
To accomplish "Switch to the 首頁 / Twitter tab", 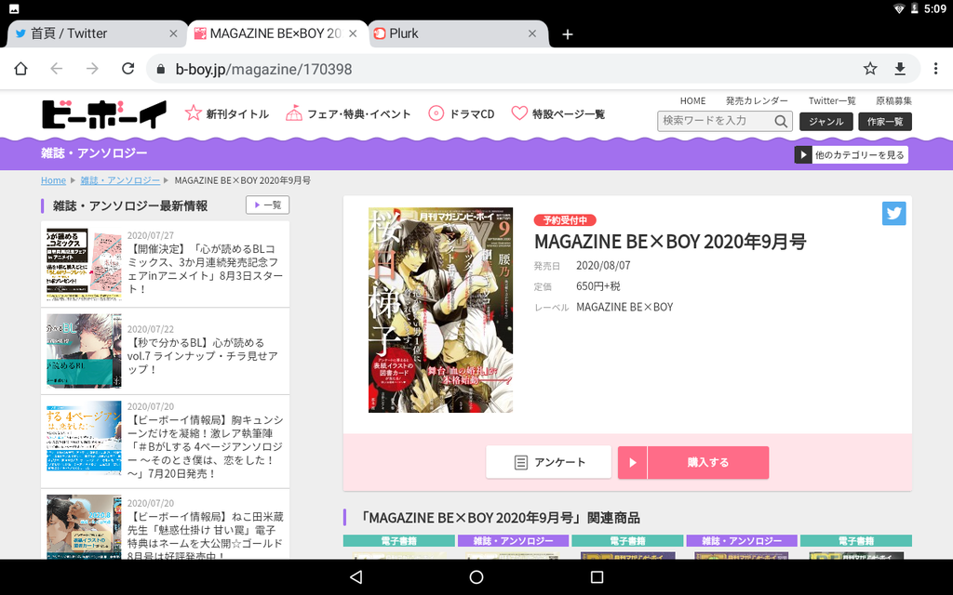I will pyautogui.click(x=96, y=34).
